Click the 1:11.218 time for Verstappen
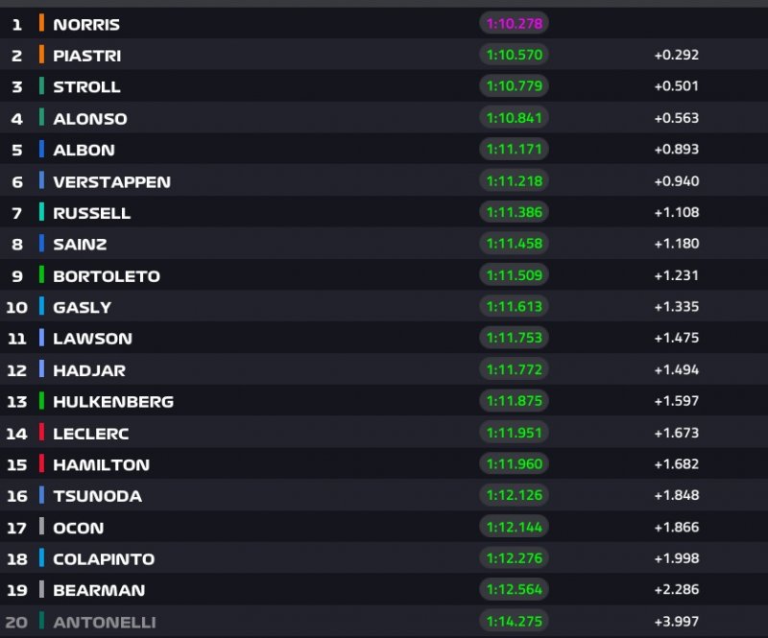The height and width of the screenshot is (638, 768). click(x=514, y=181)
